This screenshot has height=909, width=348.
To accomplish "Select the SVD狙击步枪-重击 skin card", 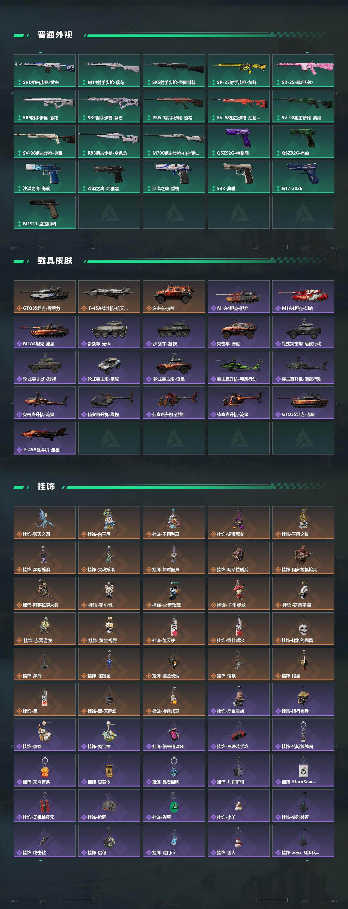I will pyautogui.click(x=44, y=70).
